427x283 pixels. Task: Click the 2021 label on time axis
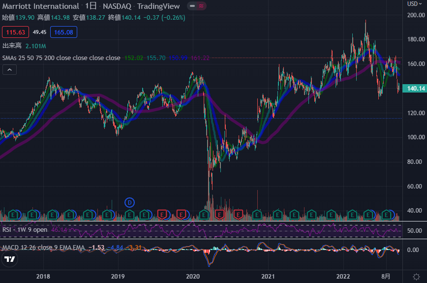click(x=268, y=277)
